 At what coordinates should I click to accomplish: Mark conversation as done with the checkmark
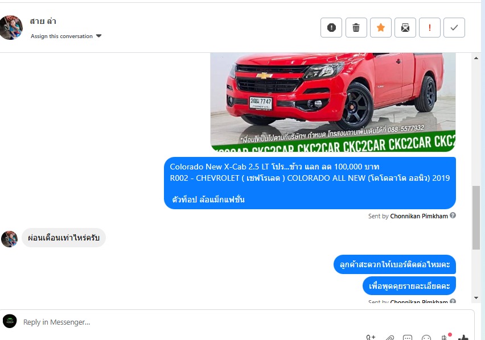click(454, 27)
